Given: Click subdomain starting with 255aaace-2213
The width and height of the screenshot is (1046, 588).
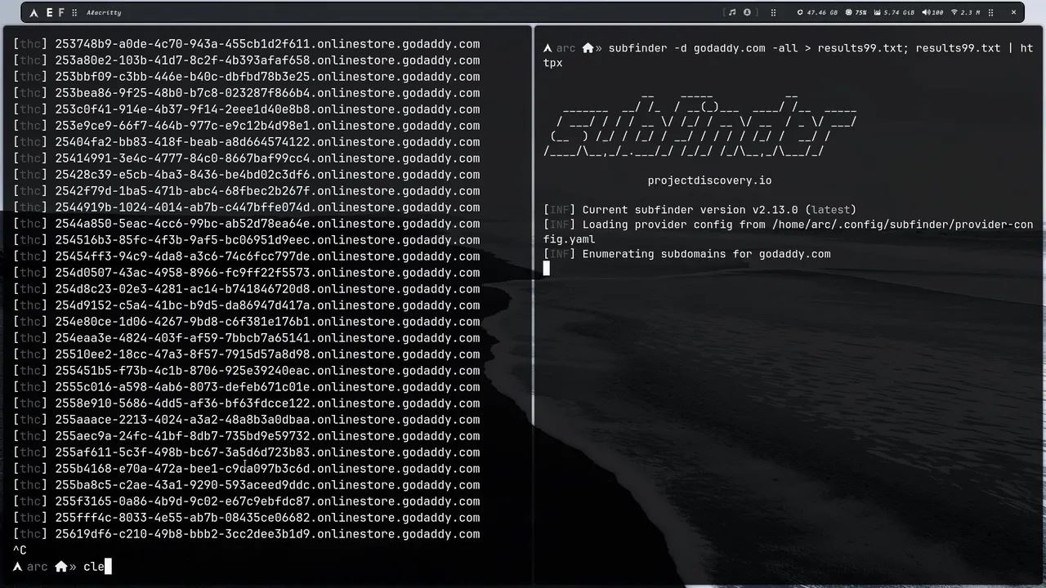Looking at the screenshot, I should coord(267,420).
